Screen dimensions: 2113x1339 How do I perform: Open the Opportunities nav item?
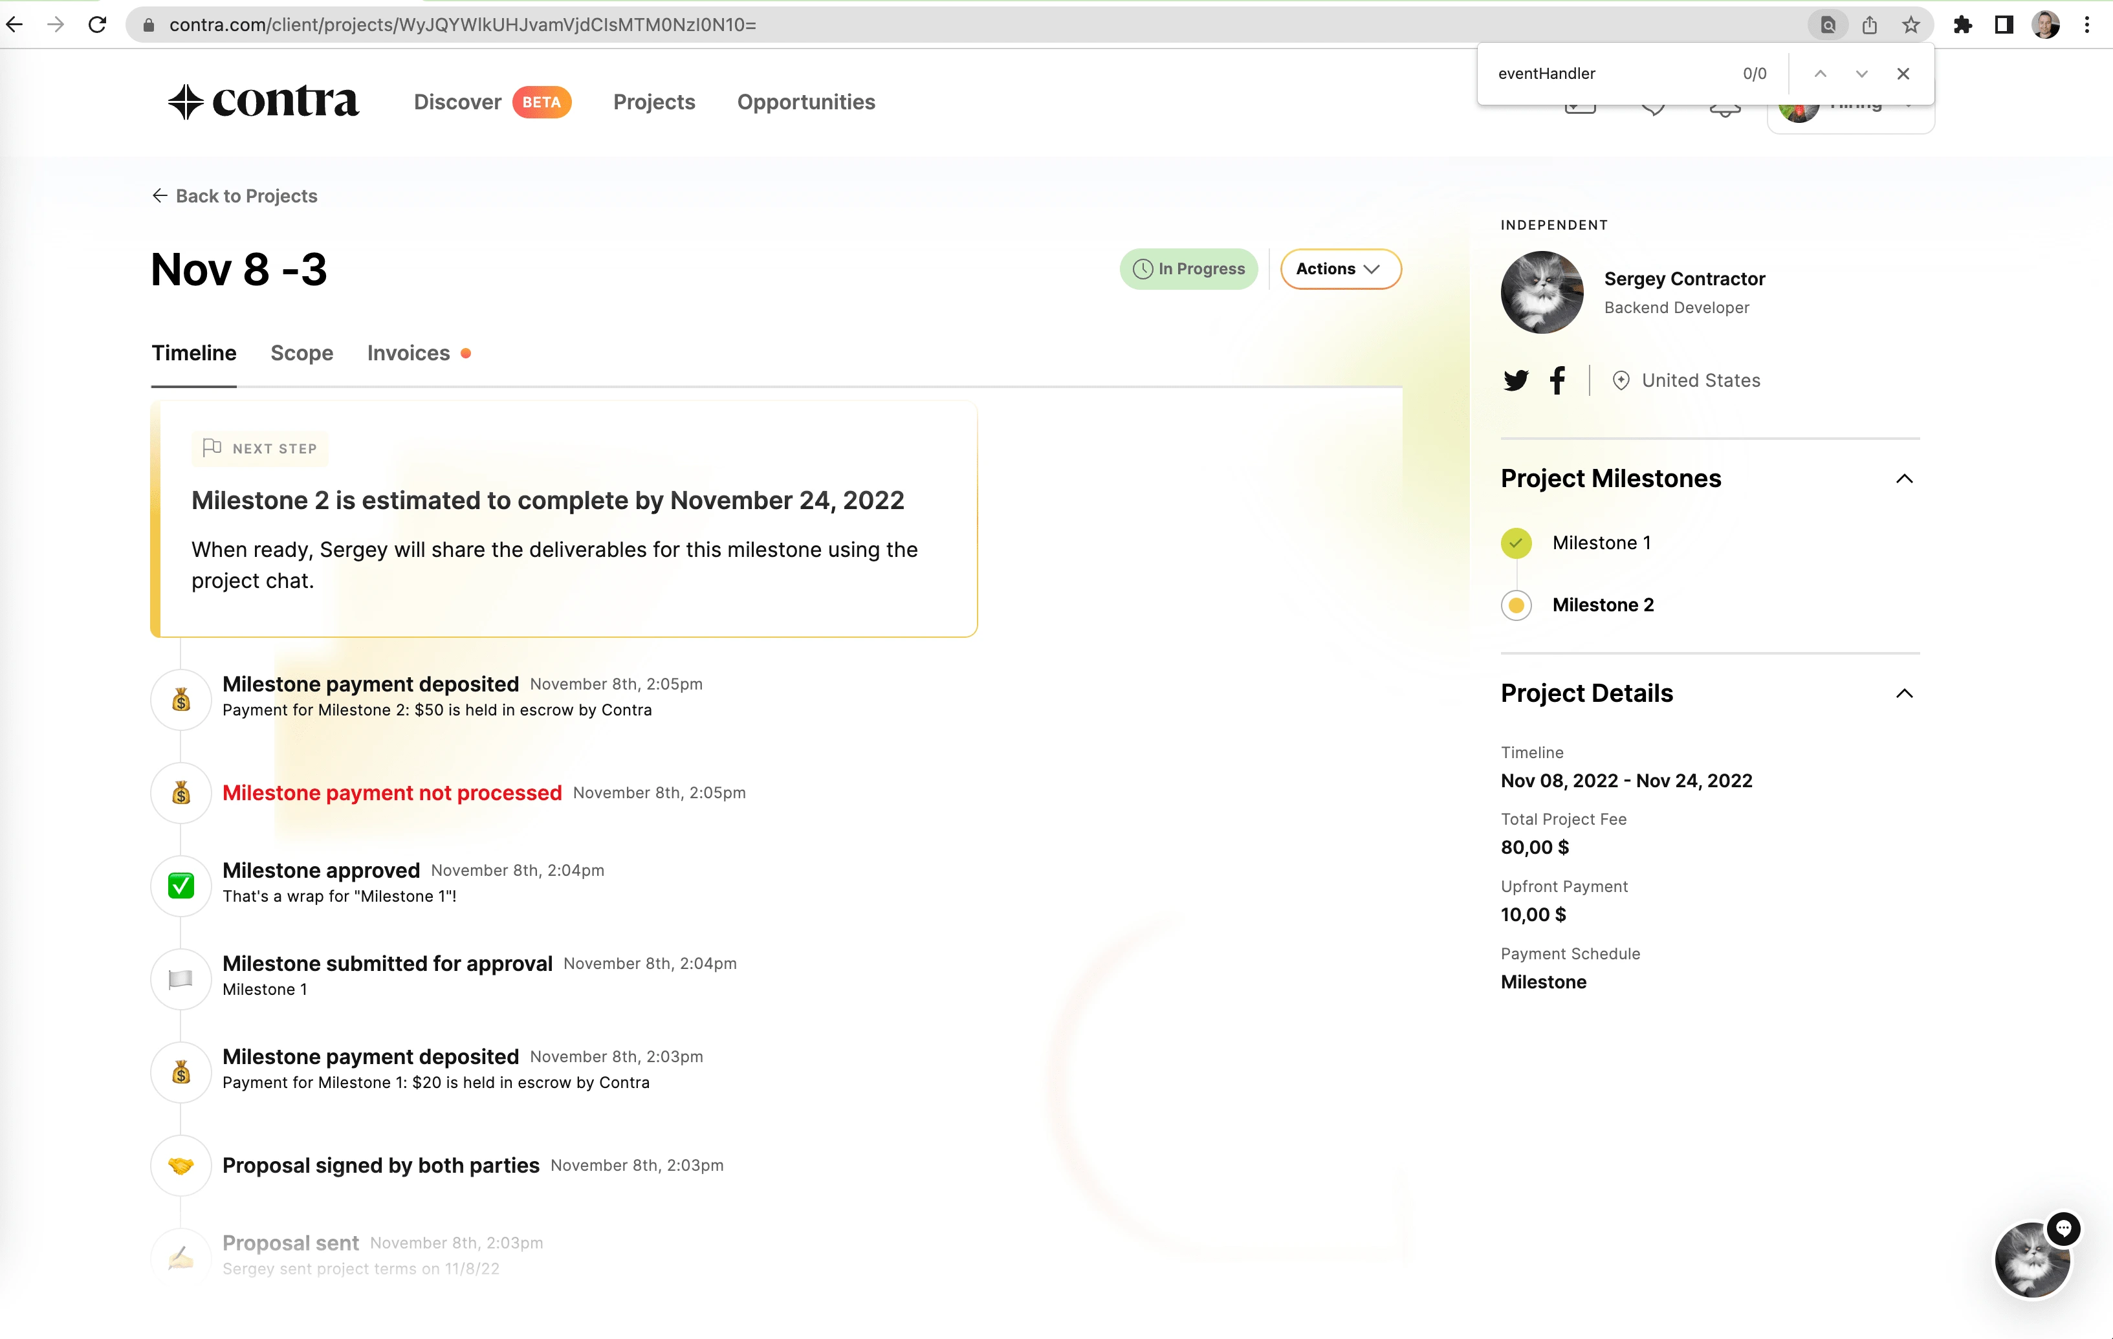tap(805, 102)
